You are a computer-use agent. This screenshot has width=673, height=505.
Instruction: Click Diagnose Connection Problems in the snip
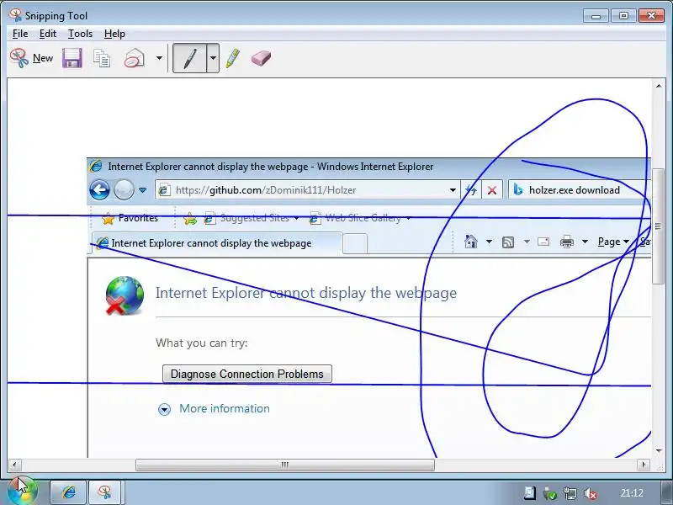pyautogui.click(x=246, y=374)
